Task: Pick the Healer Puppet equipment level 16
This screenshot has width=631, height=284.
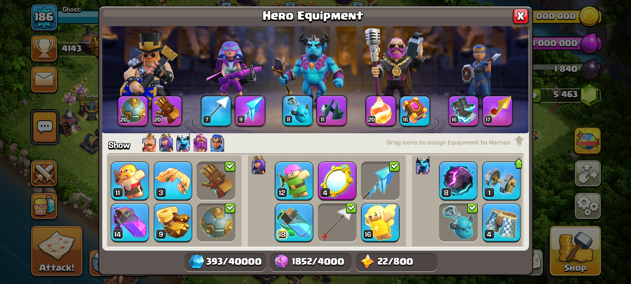Action: [x=380, y=223]
